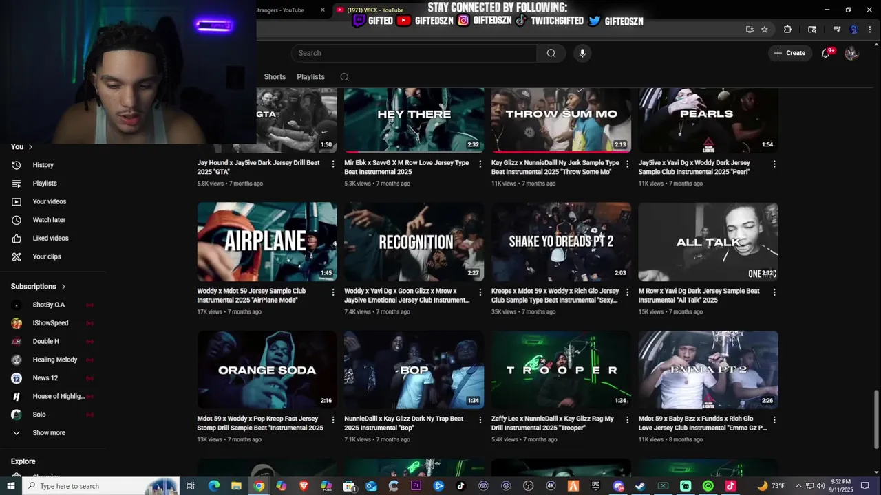Open the account avatar menu
Screen dimensions: 881x495
point(851,53)
